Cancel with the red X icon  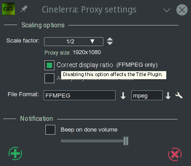click(175, 154)
